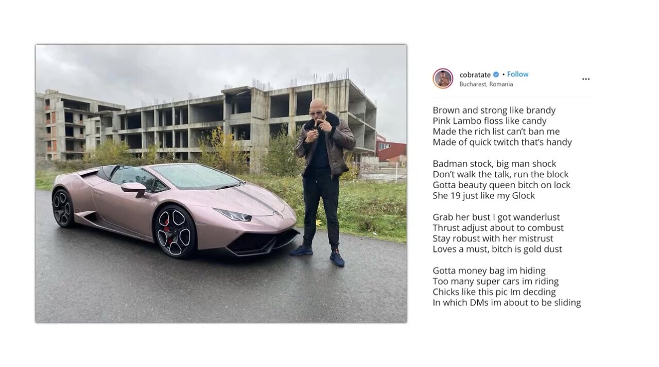Click the Bucharest, Romania location tag

(486, 84)
